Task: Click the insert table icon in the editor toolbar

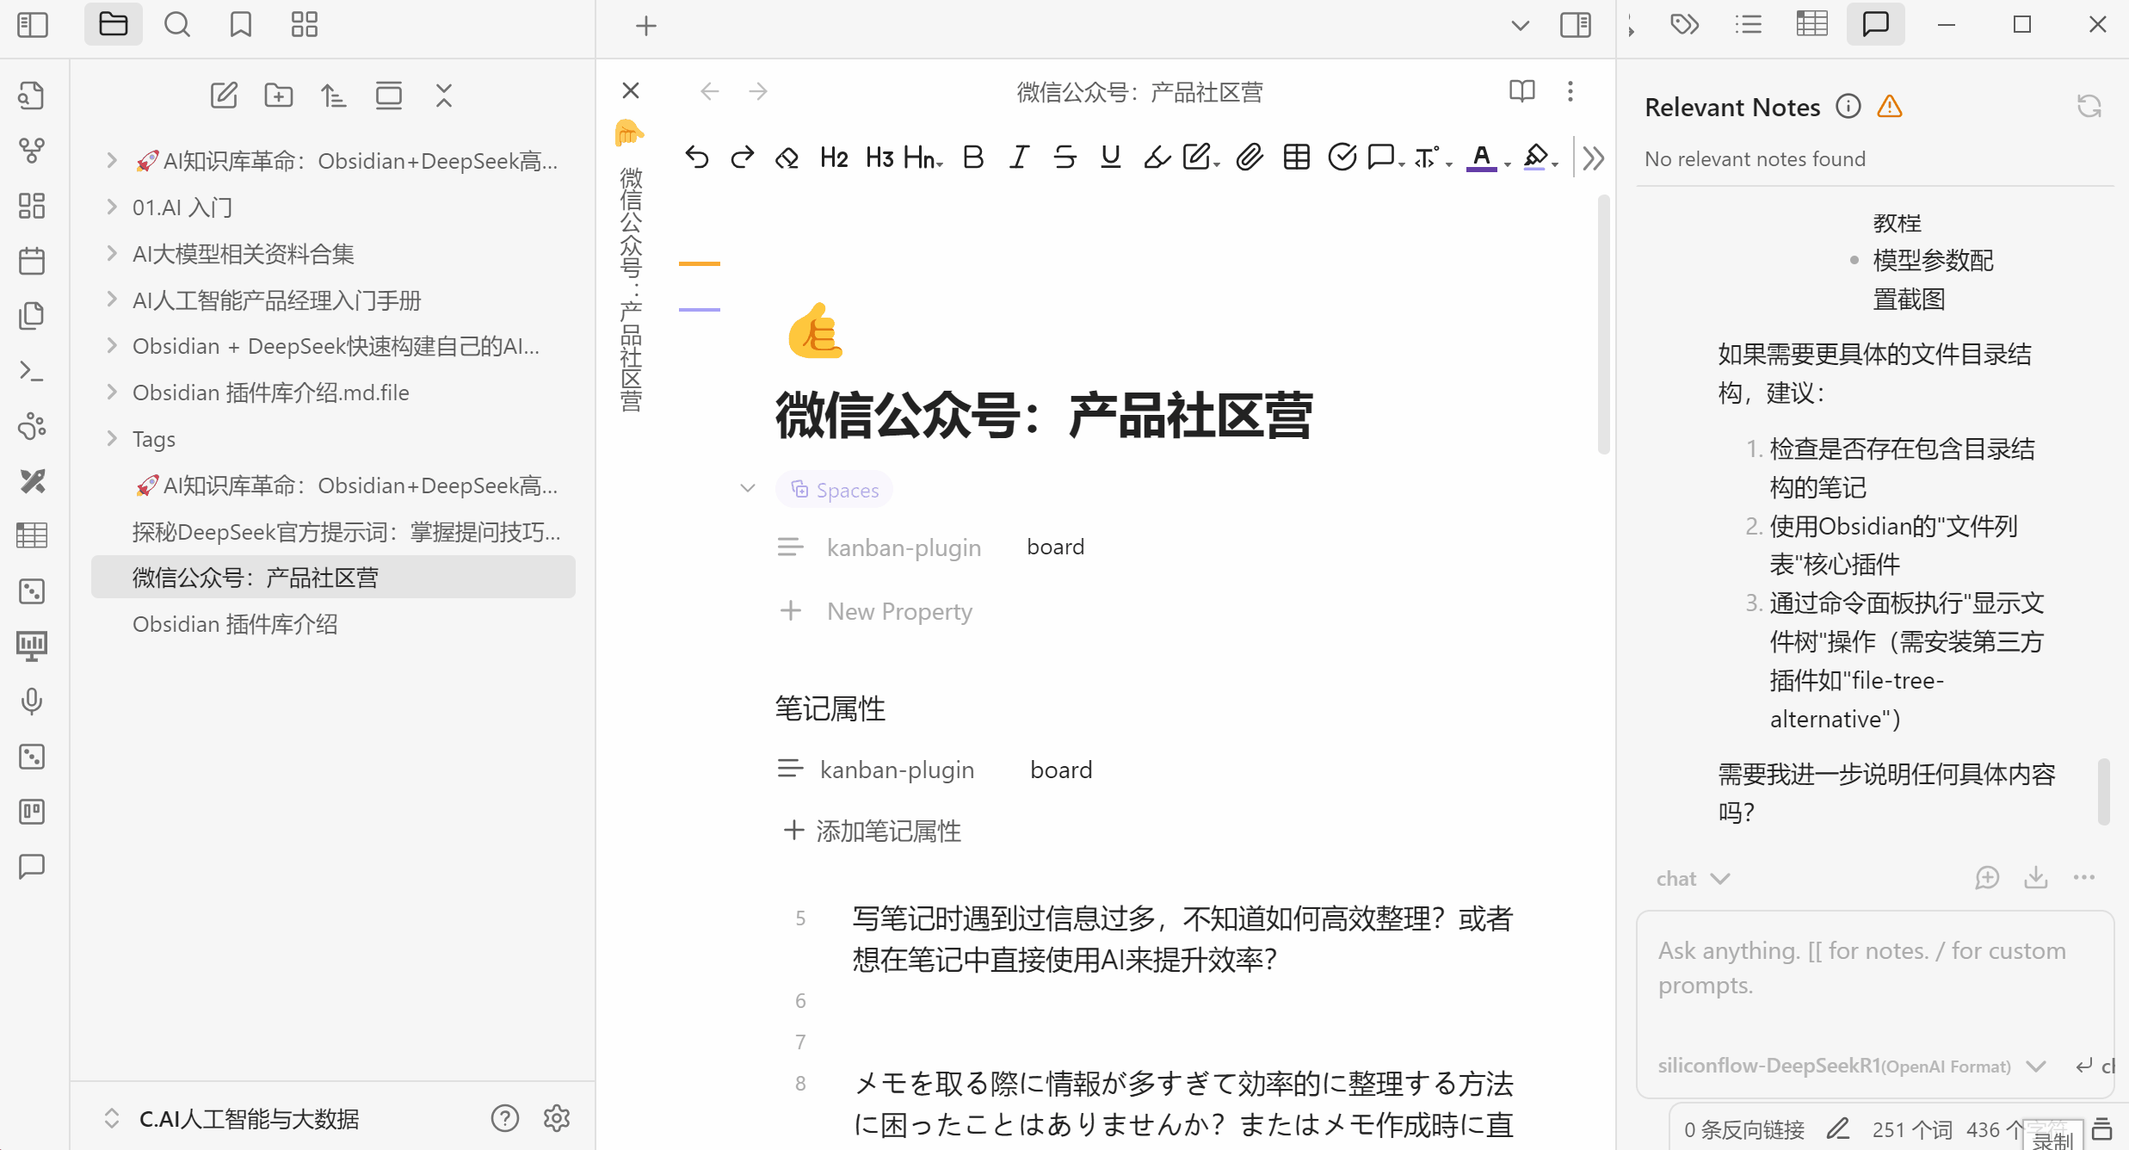Action: 1296,158
